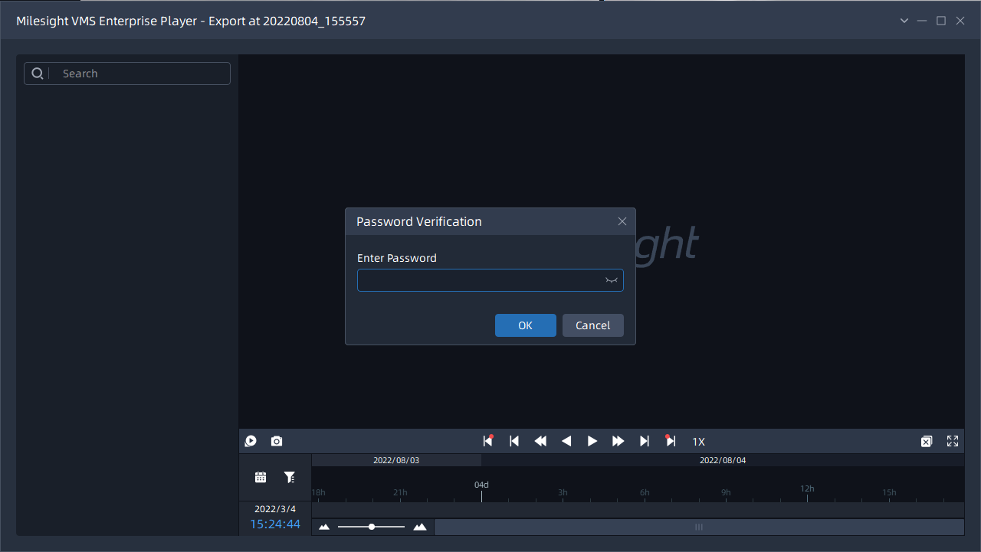Open the title bar dropdown arrow

click(x=904, y=21)
